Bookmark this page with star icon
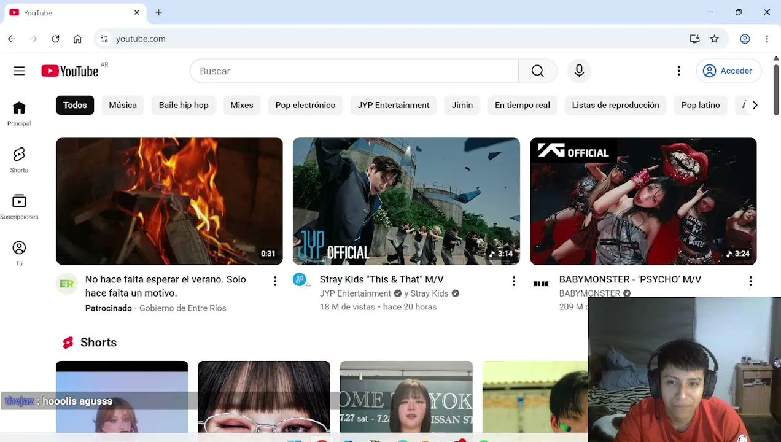The width and height of the screenshot is (781, 442). [x=714, y=39]
